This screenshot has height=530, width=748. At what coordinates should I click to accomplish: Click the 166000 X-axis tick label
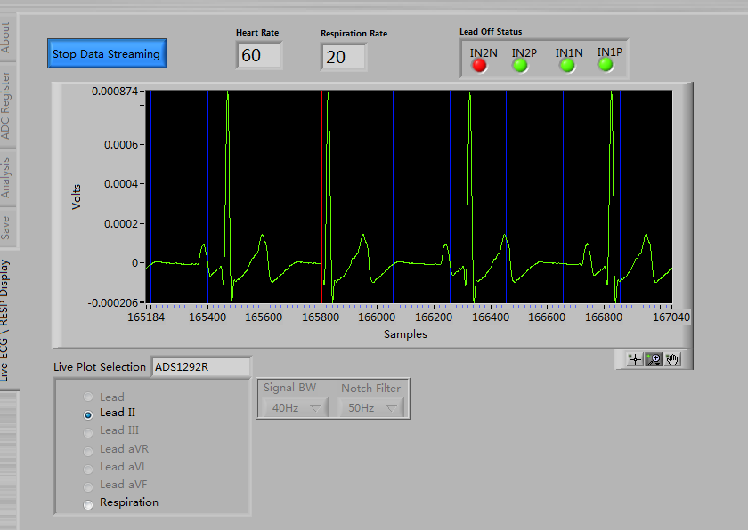coord(377,317)
